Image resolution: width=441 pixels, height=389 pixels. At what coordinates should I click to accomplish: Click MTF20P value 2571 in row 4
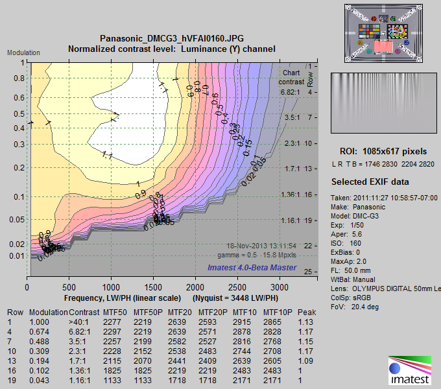[208, 332]
